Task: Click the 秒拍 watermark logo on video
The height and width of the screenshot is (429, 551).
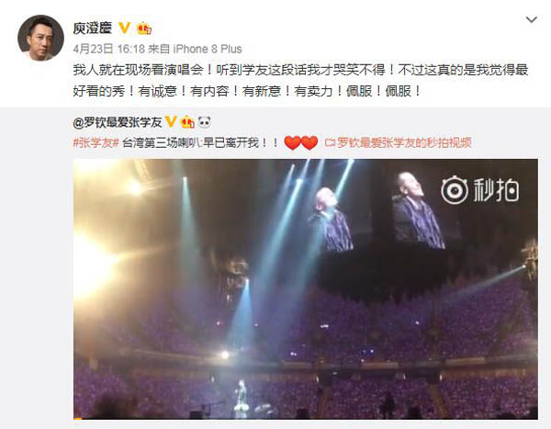Action: pyautogui.click(x=480, y=190)
